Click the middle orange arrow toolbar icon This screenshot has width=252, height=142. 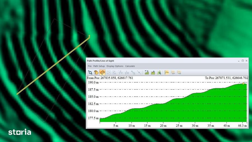[x=173, y=73]
